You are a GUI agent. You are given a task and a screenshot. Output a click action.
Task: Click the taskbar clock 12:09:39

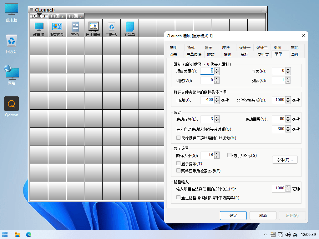tap(308, 235)
